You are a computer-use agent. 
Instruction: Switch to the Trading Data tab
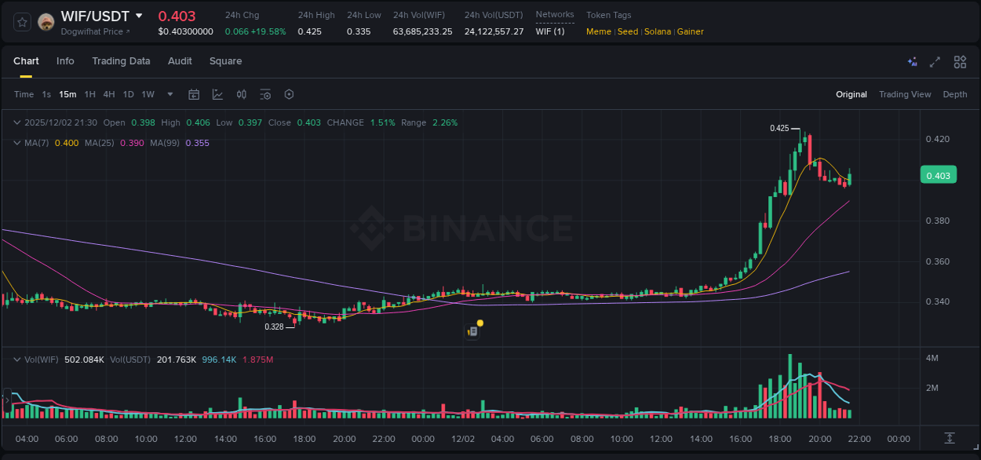121,61
